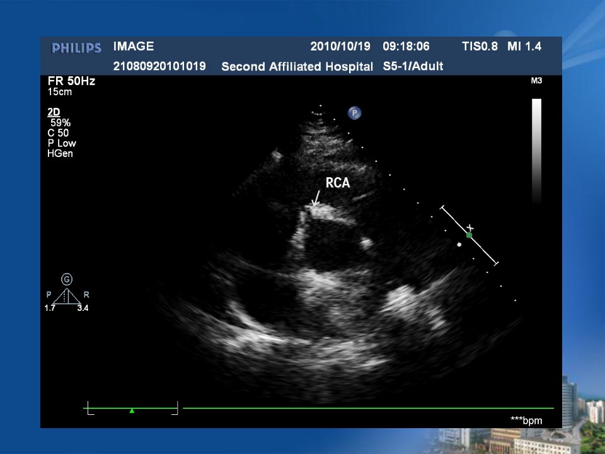Click the PHILIPS logo
Screen dimensions: 605x454
tap(76, 48)
